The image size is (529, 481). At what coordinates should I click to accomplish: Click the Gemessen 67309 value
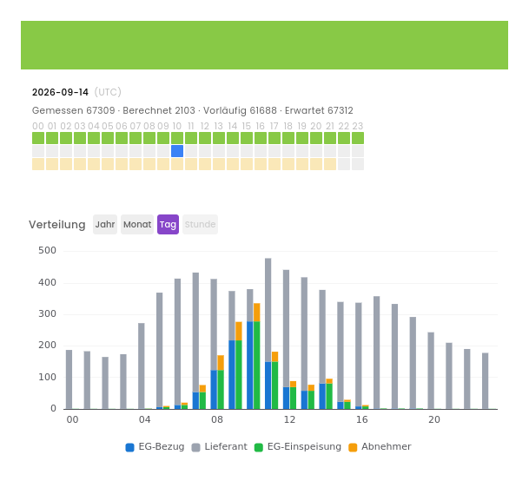(74, 110)
